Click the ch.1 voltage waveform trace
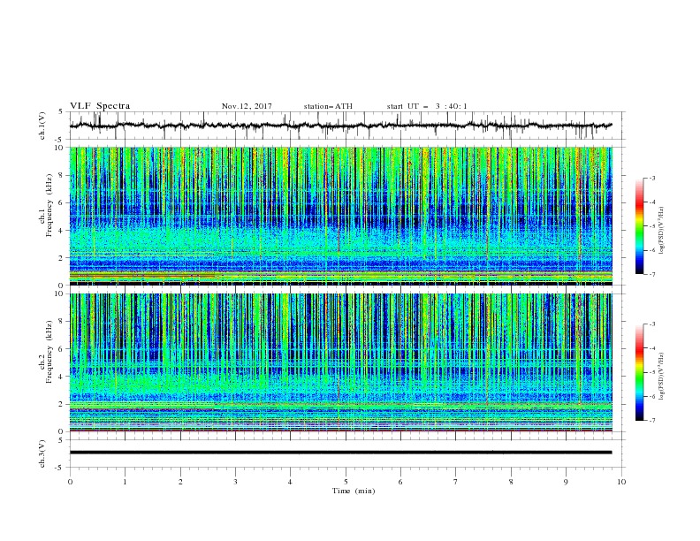The width and height of the screenshot is (700, 541). 340,126
